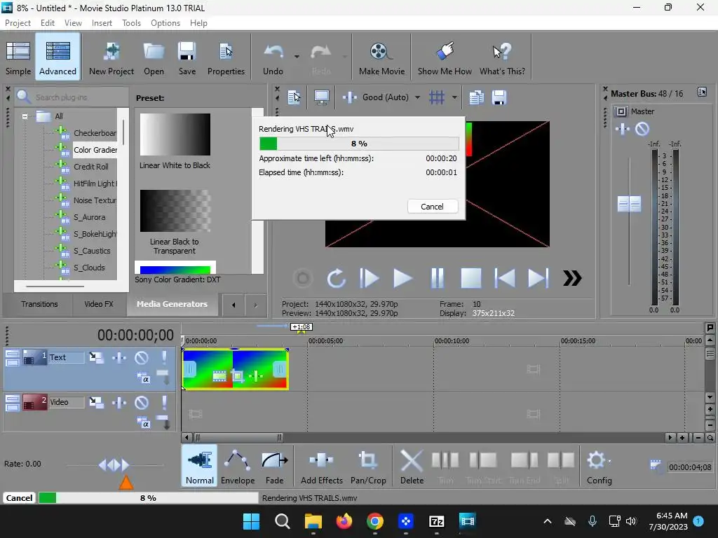Select S_Aurora generator

[x=89, y=217]
